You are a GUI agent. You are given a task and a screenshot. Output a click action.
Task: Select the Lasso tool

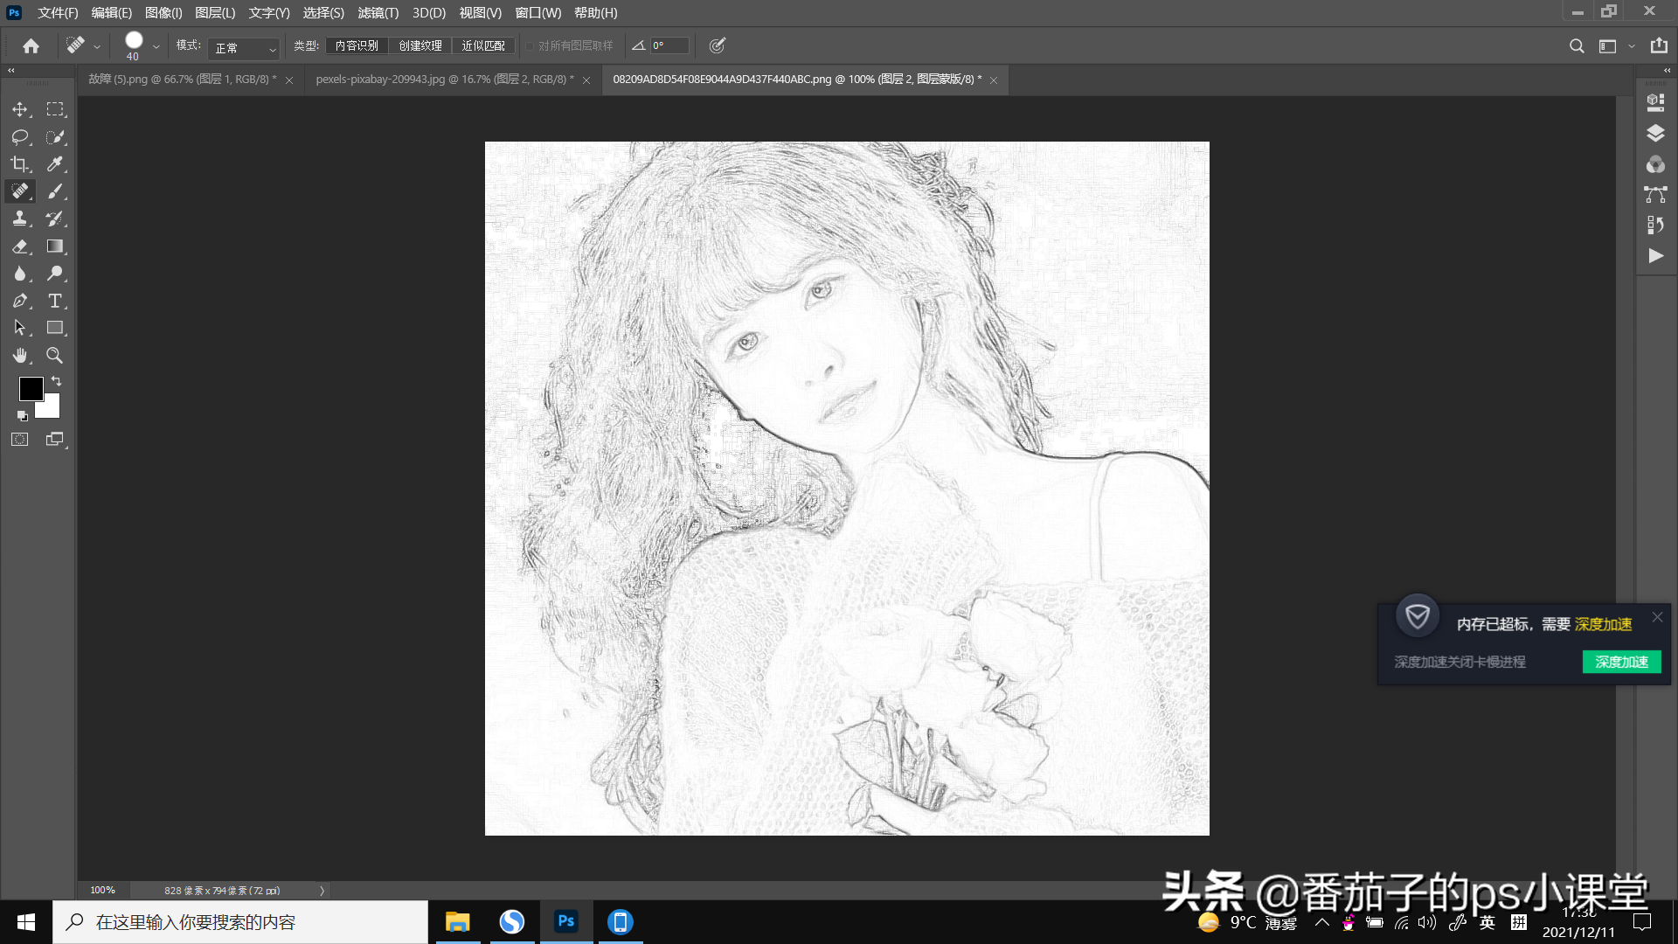tap(20, 137)
